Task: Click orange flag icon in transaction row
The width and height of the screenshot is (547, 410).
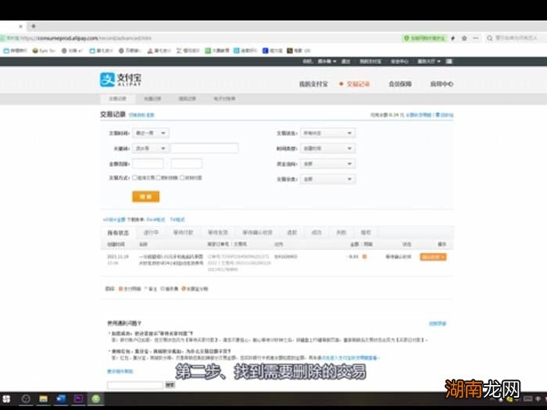Action: point(364,257)
